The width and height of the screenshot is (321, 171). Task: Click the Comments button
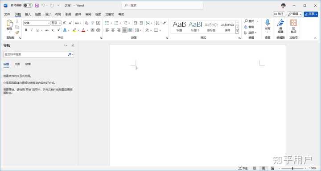[x=279, y=14]
